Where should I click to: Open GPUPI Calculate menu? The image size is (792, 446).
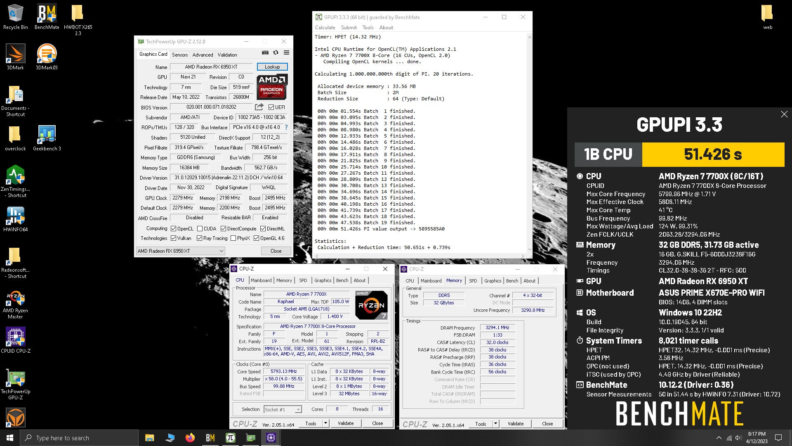pos(325,28)
